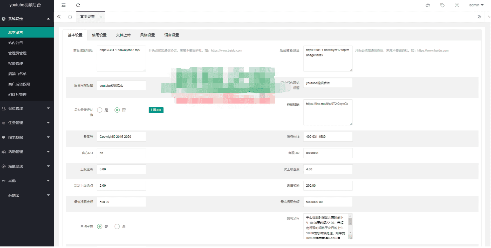Select 是 for 后台登录IP过滤

[x=100, y=110]
